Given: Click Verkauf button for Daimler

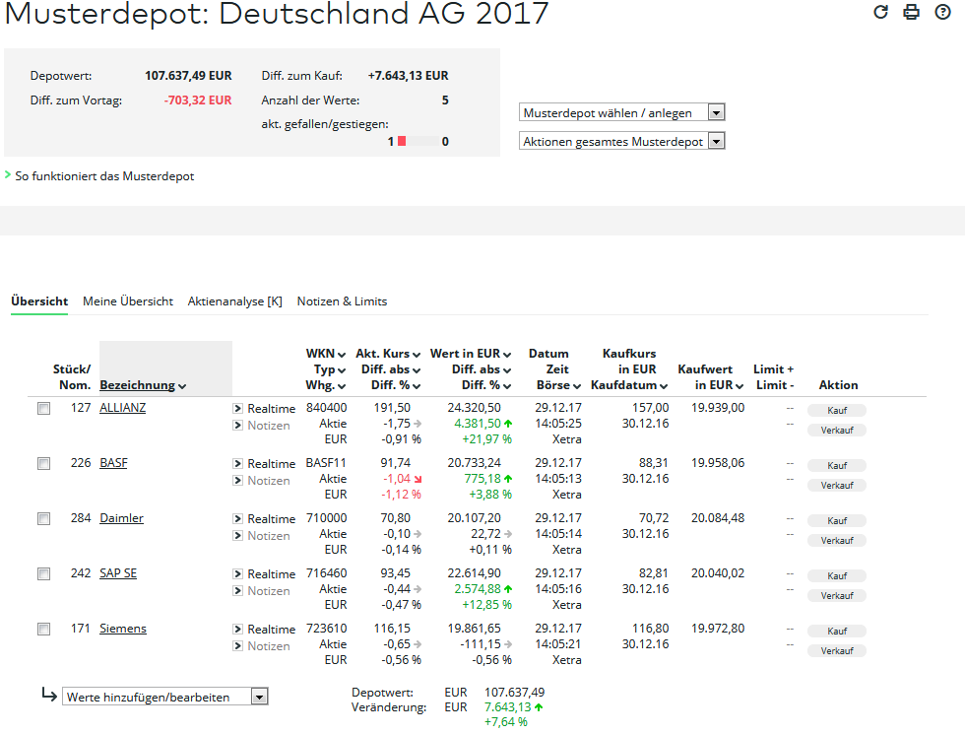Looking at the screenshot, I should [837, 540].
